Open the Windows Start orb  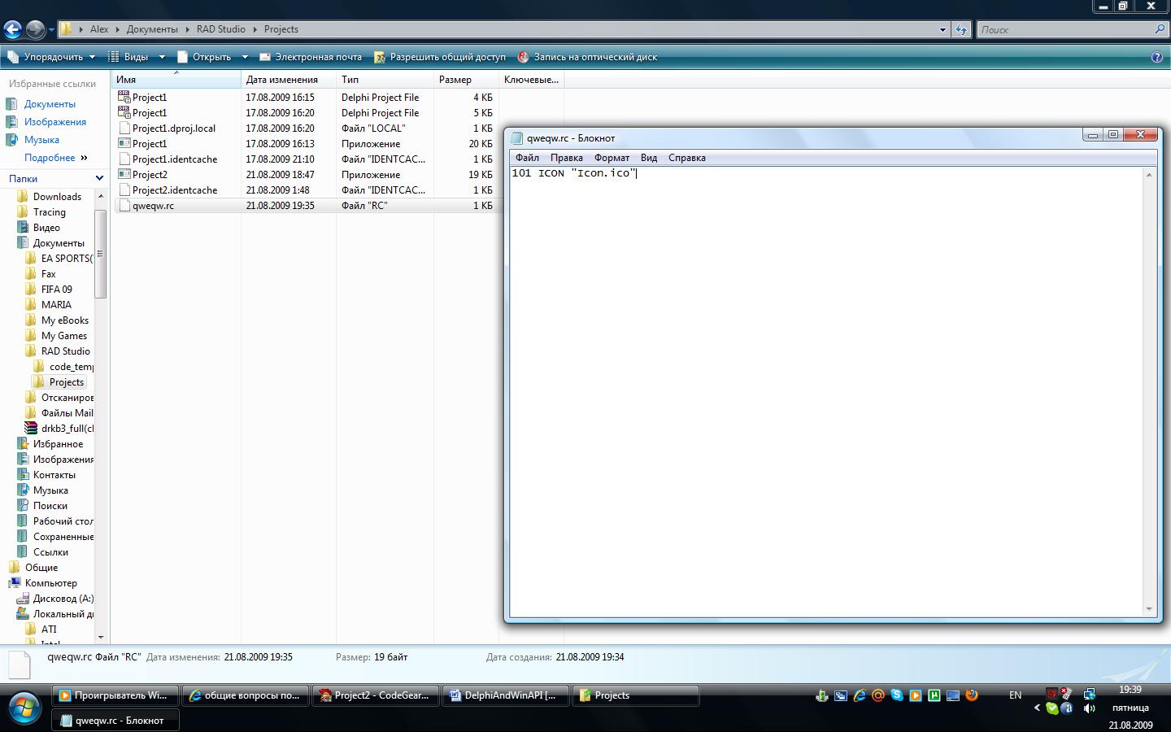[x=24, y=708]
